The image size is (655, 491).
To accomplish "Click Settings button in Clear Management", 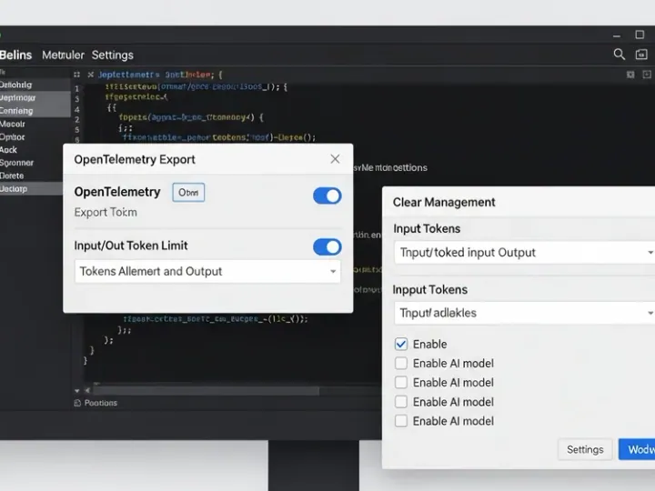I will [585, 450].
